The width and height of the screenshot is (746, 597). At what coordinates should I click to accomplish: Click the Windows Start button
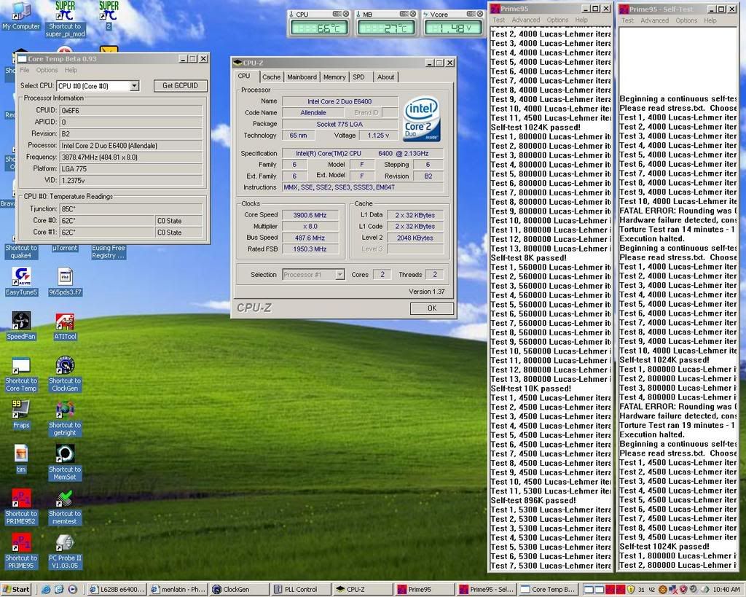tap(17, 589)
